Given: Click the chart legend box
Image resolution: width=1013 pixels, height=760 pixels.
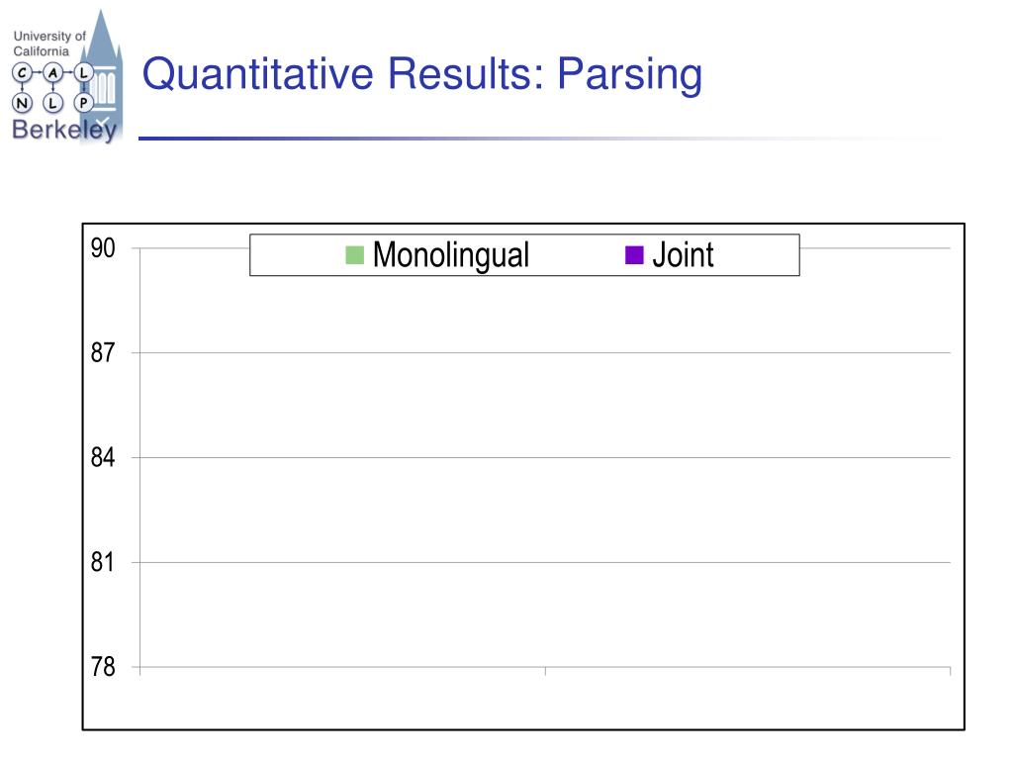Looking at the screenshot, I should (524, 255).
